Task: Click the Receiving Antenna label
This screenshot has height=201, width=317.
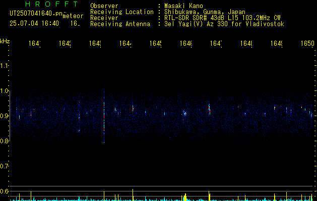Action: pyautogui.click(x=120, y=24)
